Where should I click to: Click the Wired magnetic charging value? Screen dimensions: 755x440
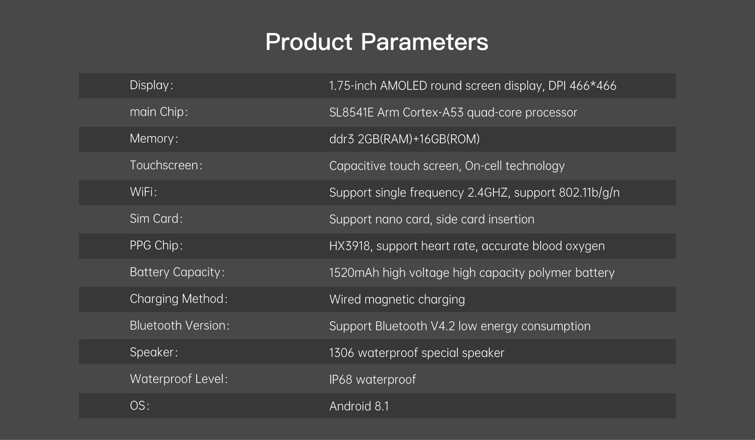tap(397, 299)
